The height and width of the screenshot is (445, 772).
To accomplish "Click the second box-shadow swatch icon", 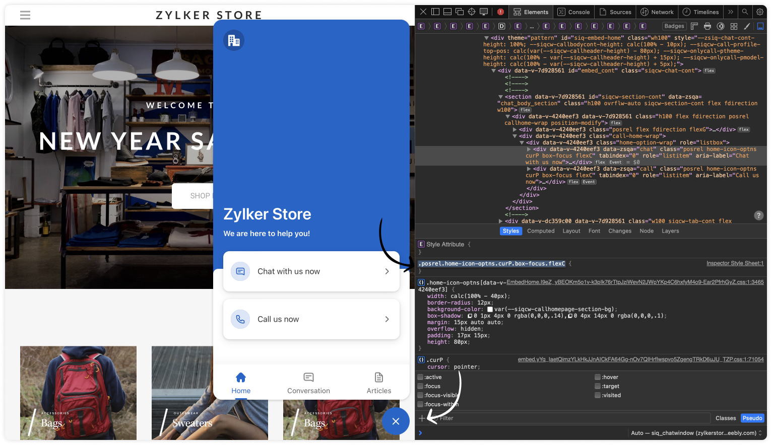I will point(570,316).
